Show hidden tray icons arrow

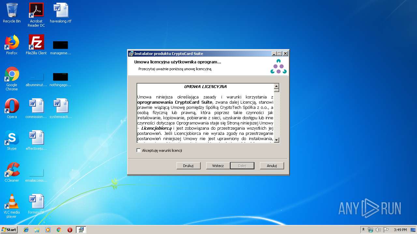click(x=363, y=230)
